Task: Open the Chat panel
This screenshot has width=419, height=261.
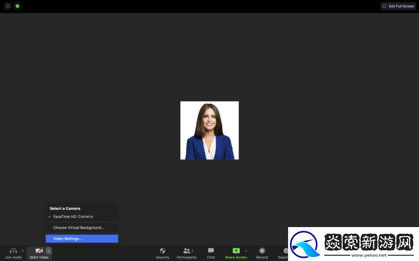Action: pos(211,251)
